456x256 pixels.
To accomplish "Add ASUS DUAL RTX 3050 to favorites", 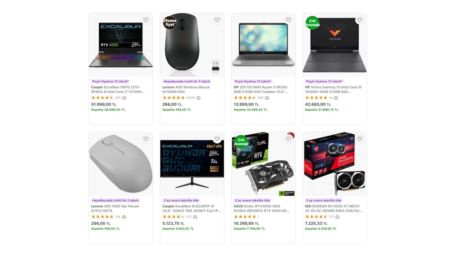I will 288,139.
